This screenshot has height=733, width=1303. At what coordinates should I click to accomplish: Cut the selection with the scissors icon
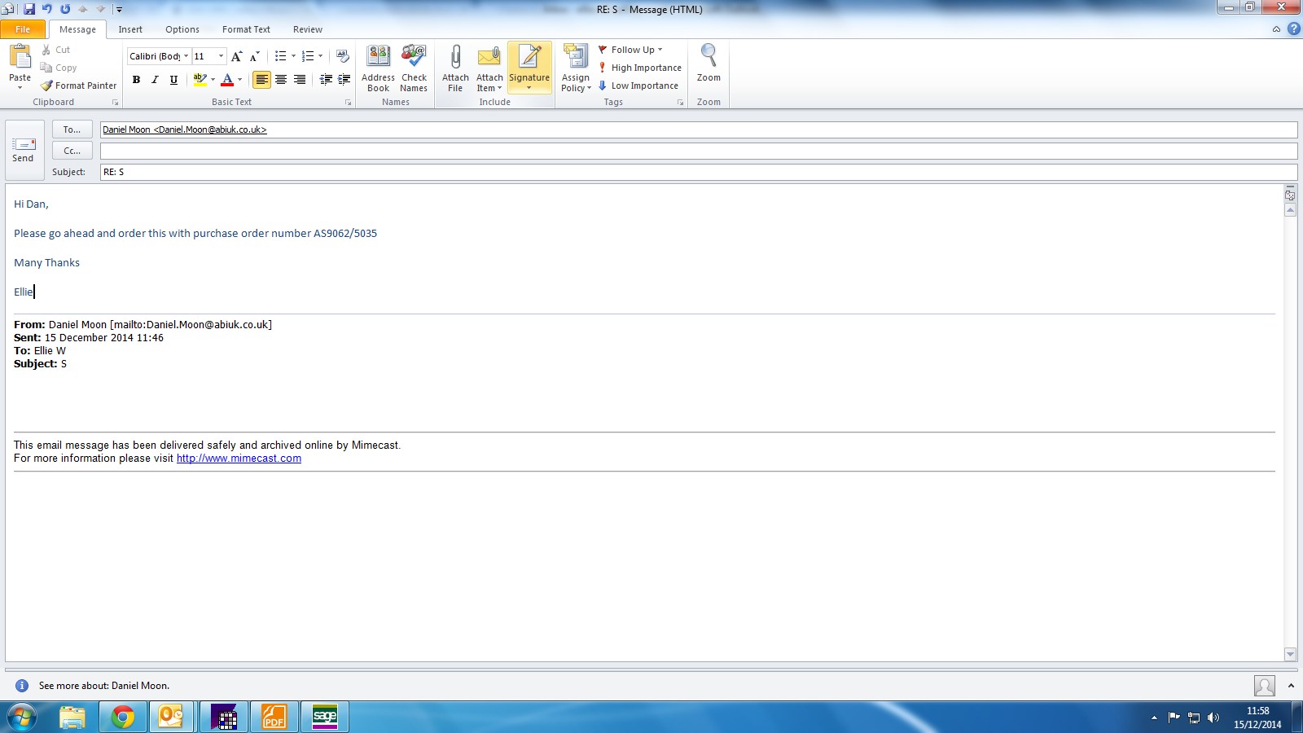pos(55,50)
